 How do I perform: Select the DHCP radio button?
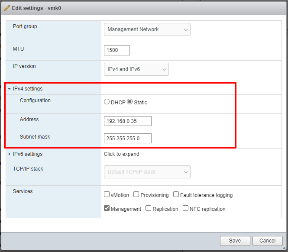click(107, 102)
